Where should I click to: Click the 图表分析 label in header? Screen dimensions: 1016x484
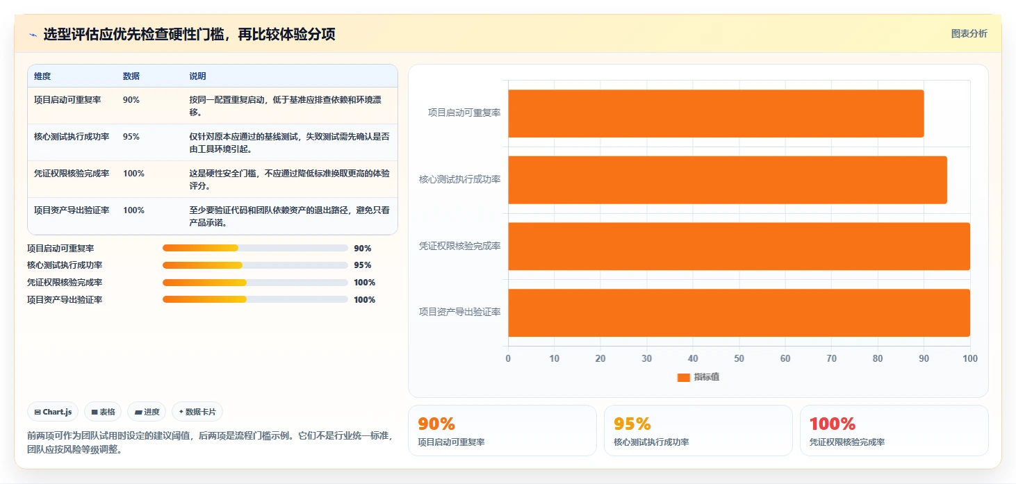969,33
